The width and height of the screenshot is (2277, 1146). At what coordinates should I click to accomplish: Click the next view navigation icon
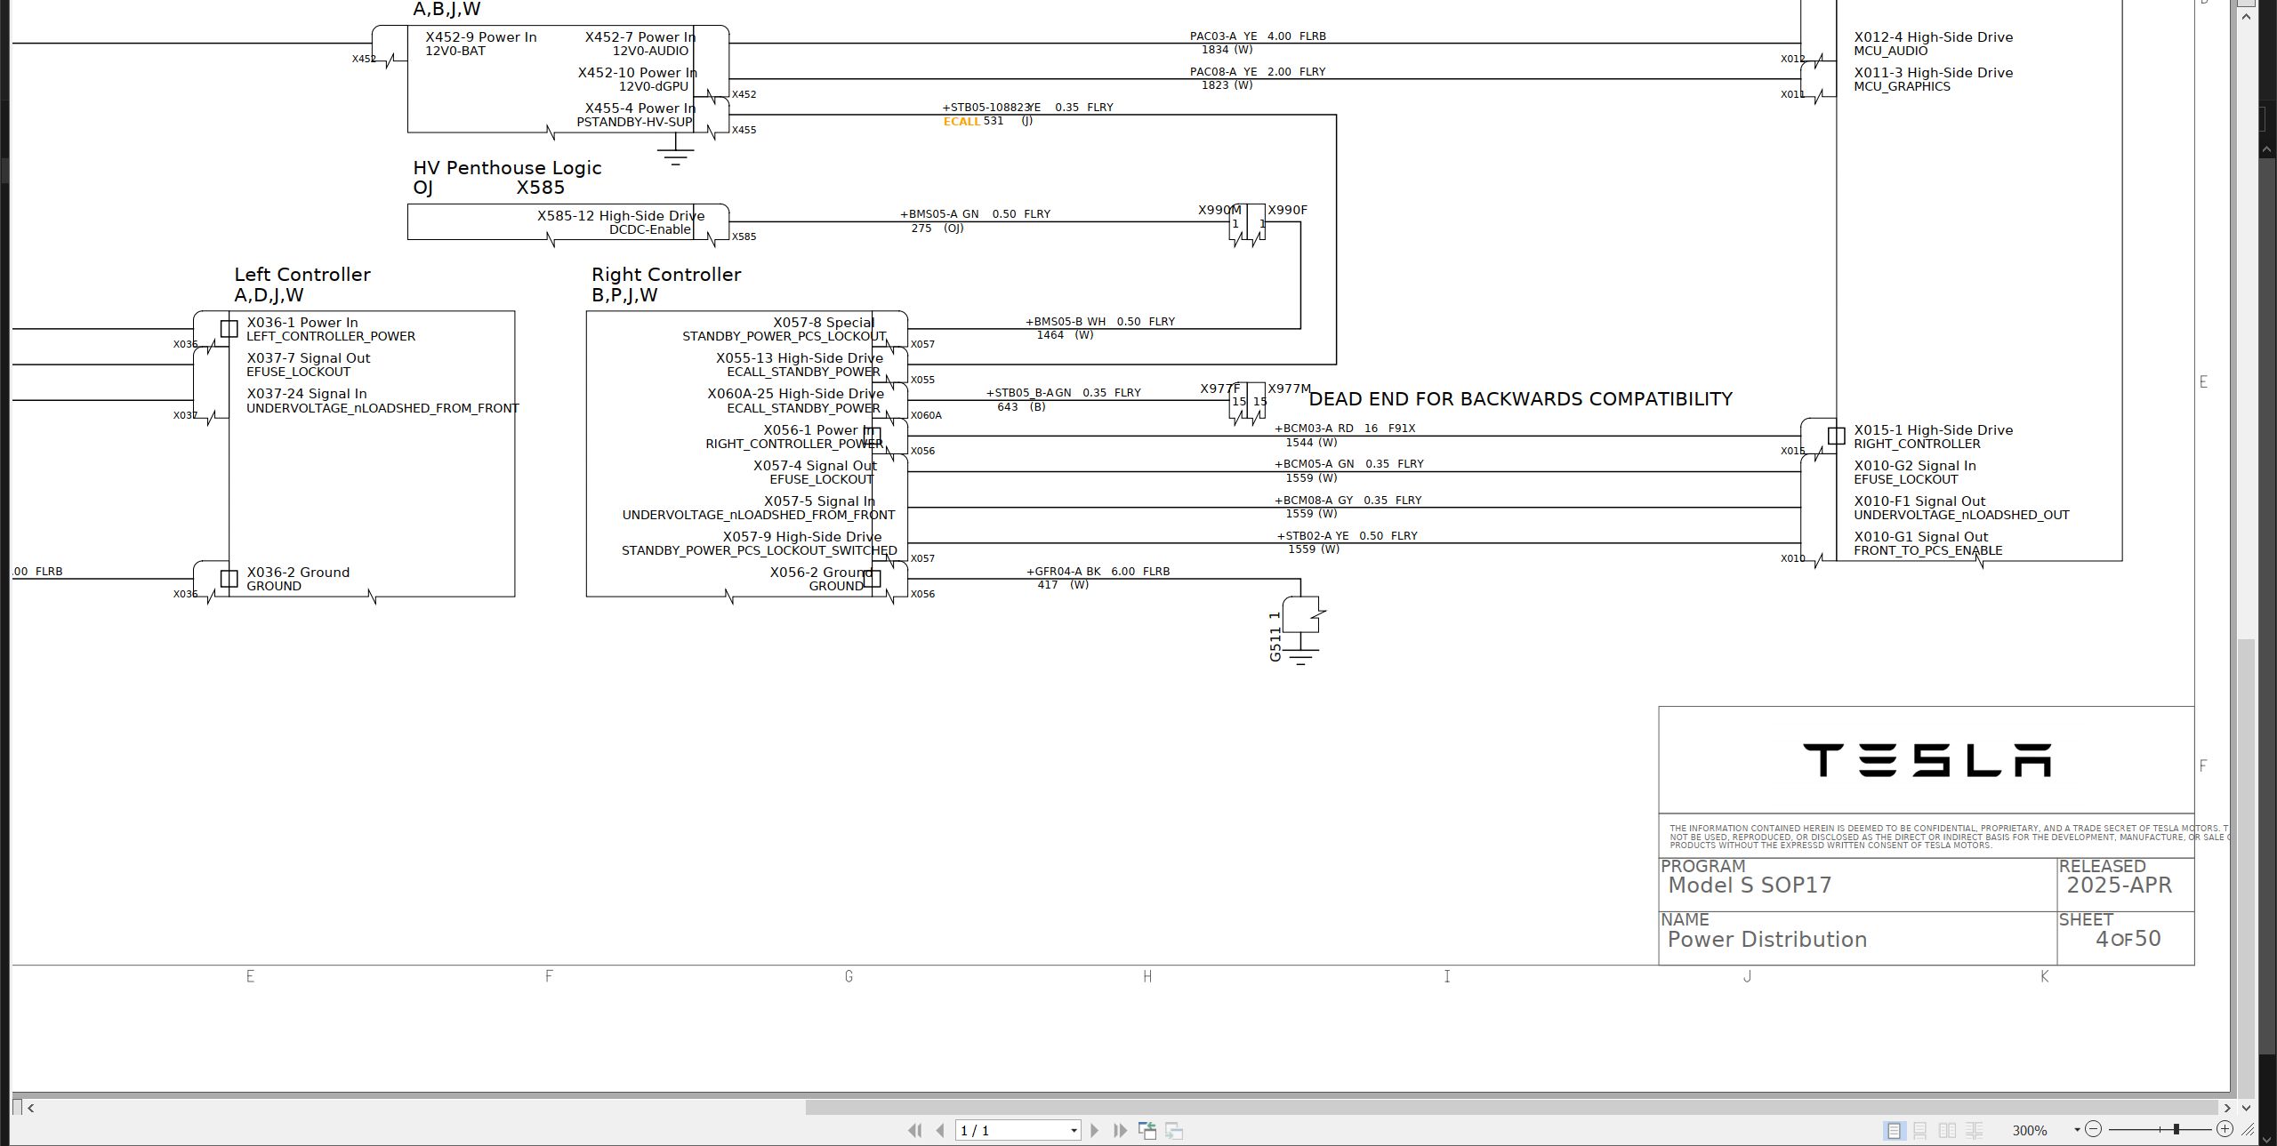pos(1174,1130)
